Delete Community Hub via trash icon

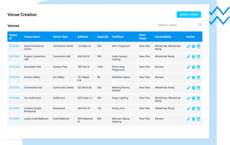194,88
